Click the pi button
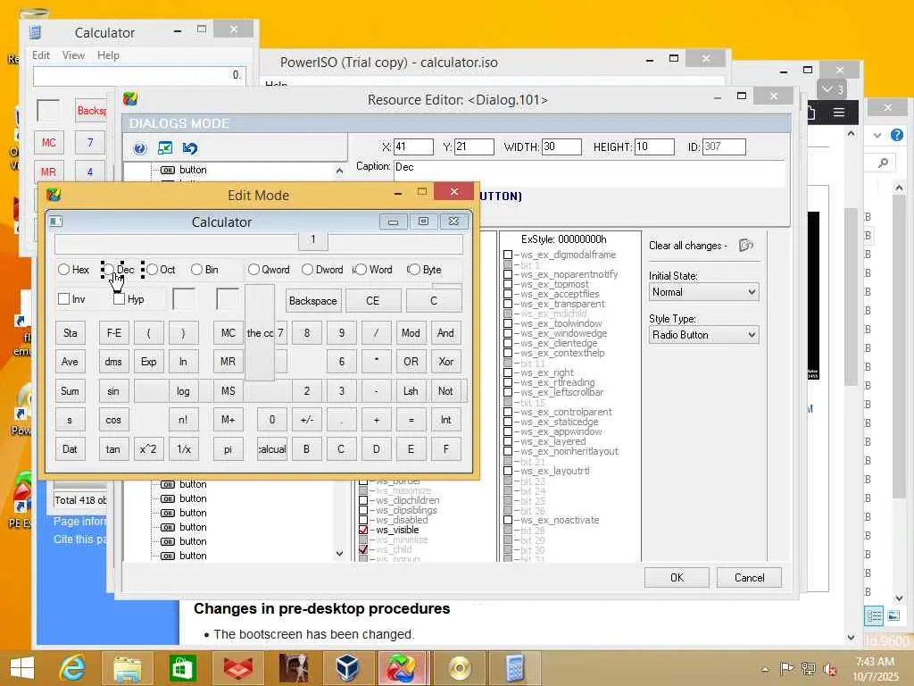The height and width of the screenshot is (686, 914). pyautogui.click(x=228, y=449)
